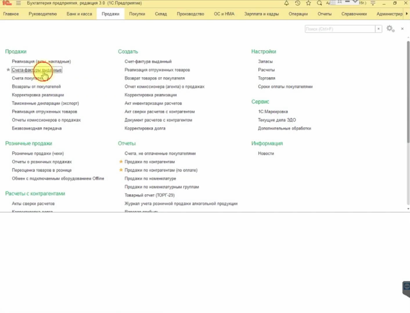The image size is (410, 313).
Task: Open Обмен с подключаемым оборудованием Offline
Action: [x=58, y=179]
